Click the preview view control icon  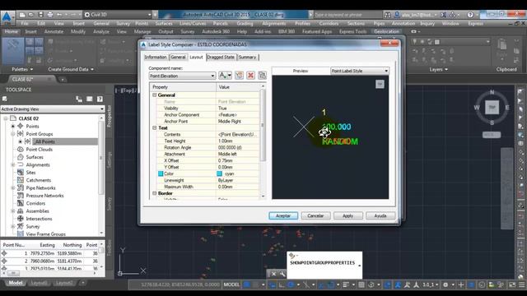tap(380, 84)
